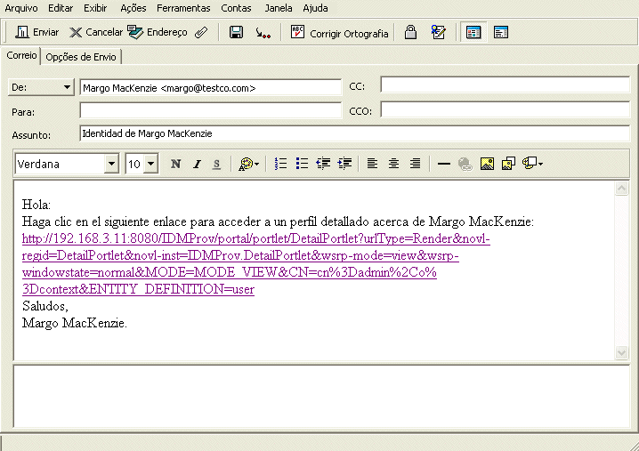639x451 pixels.
Task: Insert a horizontal line
Action: tap(443, 164)
